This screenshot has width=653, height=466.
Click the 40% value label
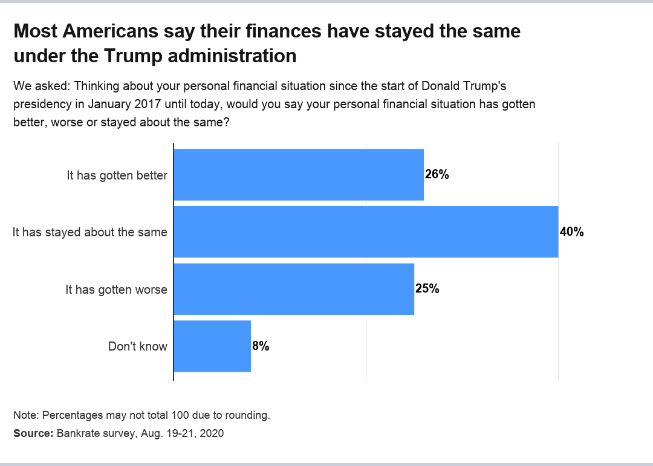pos(571,232)
